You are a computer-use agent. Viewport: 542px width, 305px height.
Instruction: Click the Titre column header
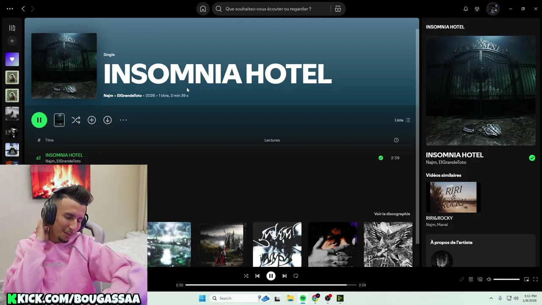click(x=49, y=140)
